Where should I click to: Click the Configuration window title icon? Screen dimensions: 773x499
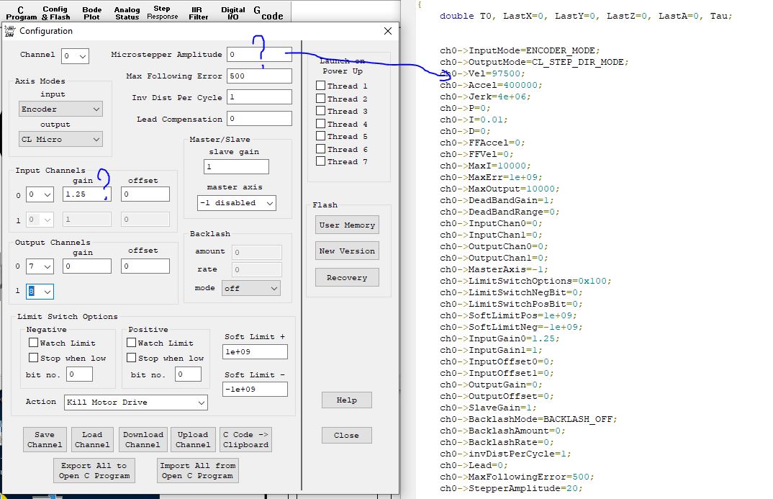(x=10, y=31)
